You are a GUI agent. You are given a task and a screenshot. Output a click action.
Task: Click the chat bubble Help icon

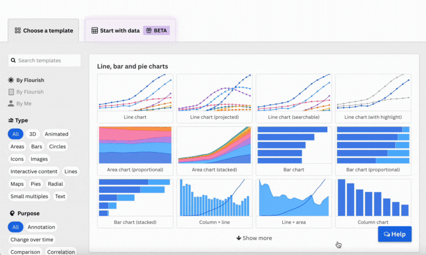387,234
